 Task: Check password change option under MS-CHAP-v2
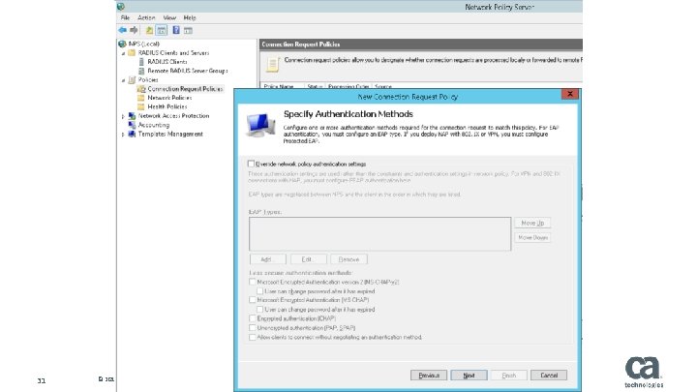coord(260,291)
